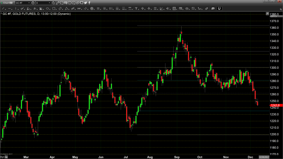Toggle the pin icon at toolbar right
This screenshot has height=159, width=283.
coord(281,9)
